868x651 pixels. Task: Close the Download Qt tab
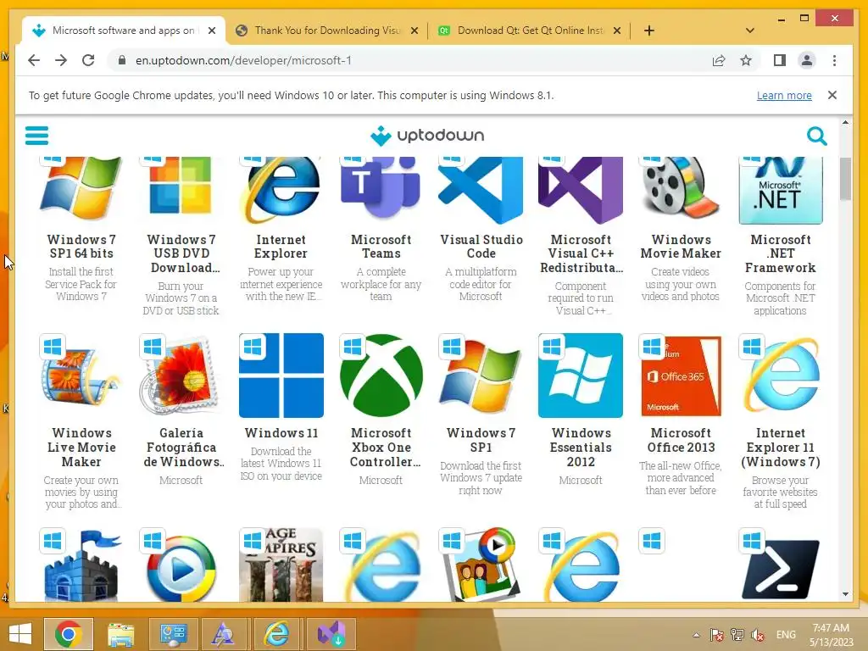coord(617,31)
